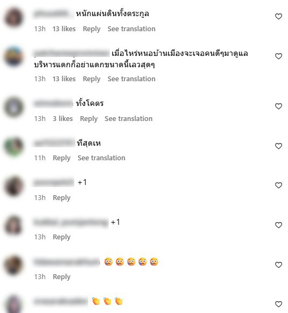Reply to the ที่สุดเห comment
Viewport: 288px width, 313px height.
(x=61, y=158)
